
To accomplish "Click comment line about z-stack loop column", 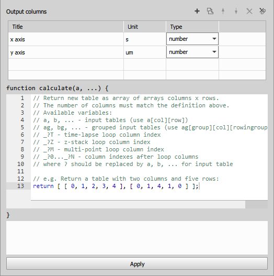I will click(92, 142).
